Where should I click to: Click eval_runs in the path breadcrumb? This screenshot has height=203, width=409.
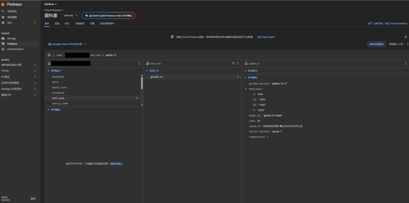click(95, 55)
